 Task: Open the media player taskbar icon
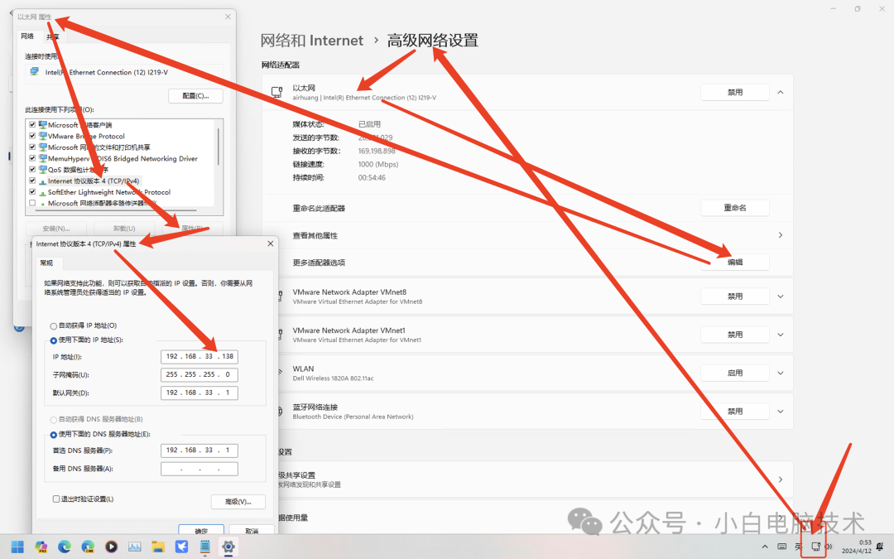[111, 547]
